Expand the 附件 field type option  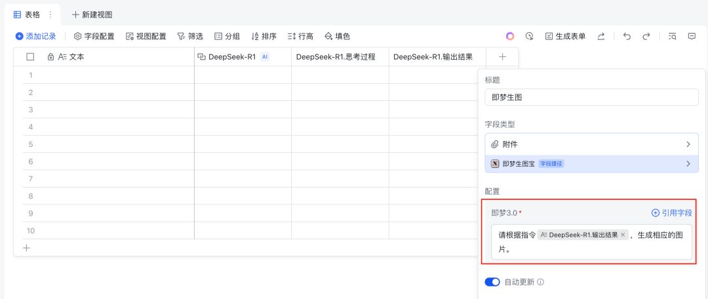point(591,144)
